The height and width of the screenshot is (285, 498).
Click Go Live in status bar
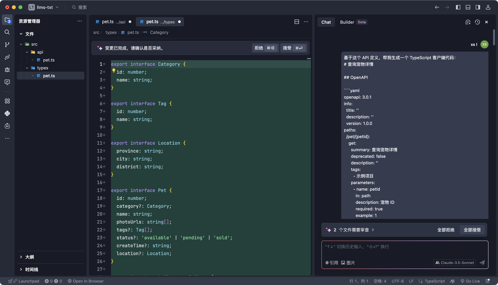pos(470,281)
